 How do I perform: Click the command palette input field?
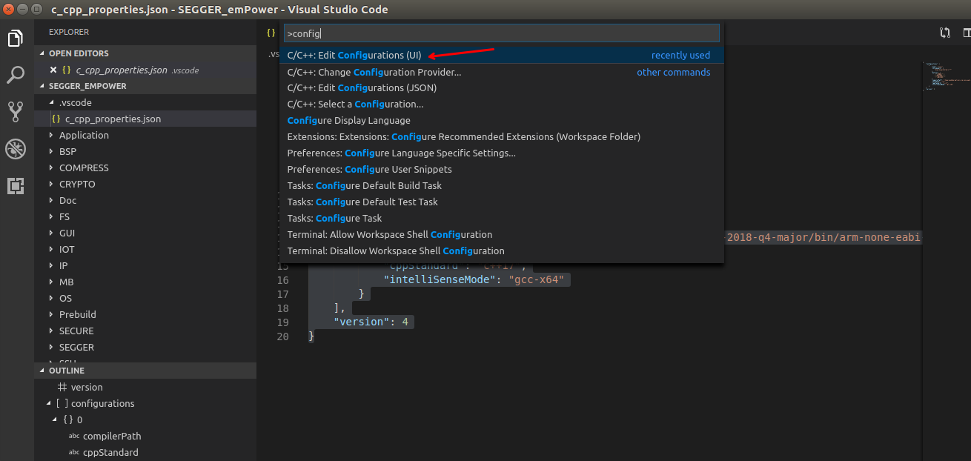(x=501, y=33)
